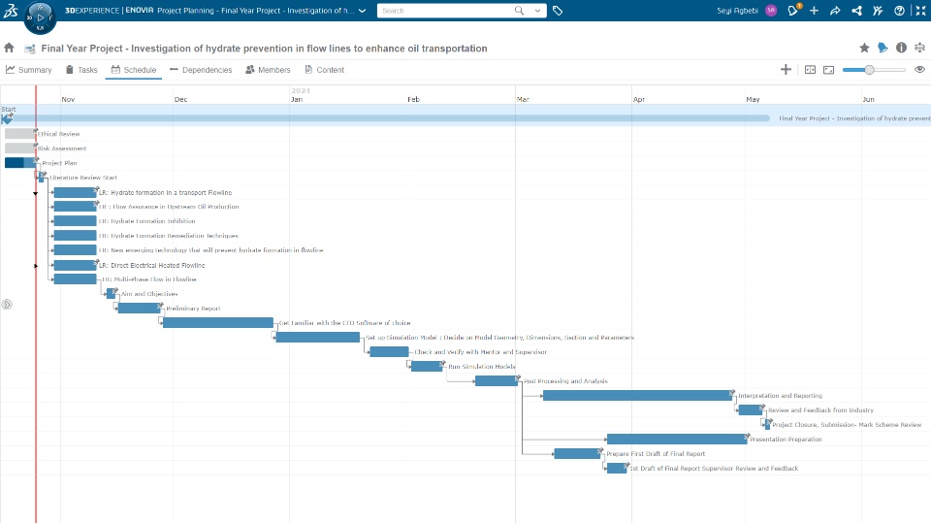Open app title dropdown chevron
931x523 pixels.
(x=362, y=11)
